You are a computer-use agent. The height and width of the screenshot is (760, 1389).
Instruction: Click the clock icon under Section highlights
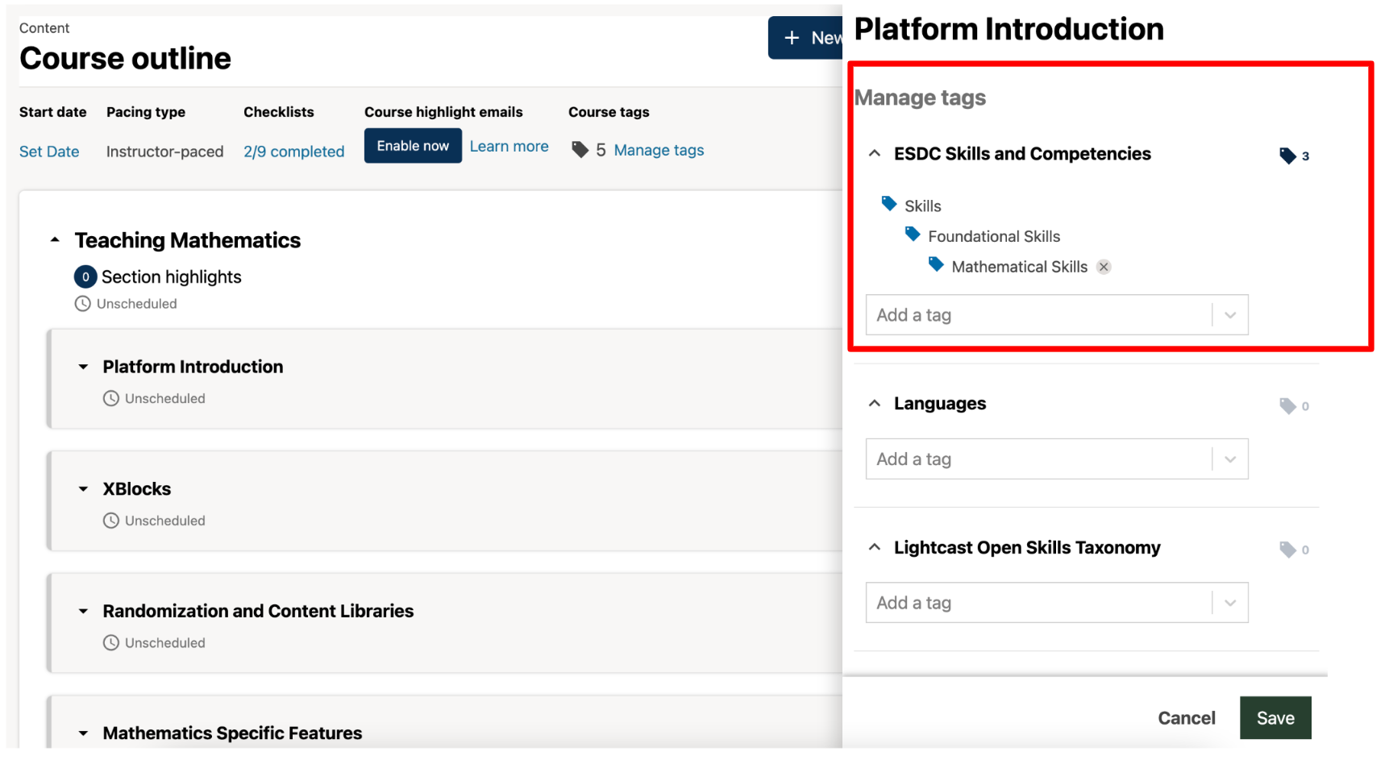[x=82, y=304]
